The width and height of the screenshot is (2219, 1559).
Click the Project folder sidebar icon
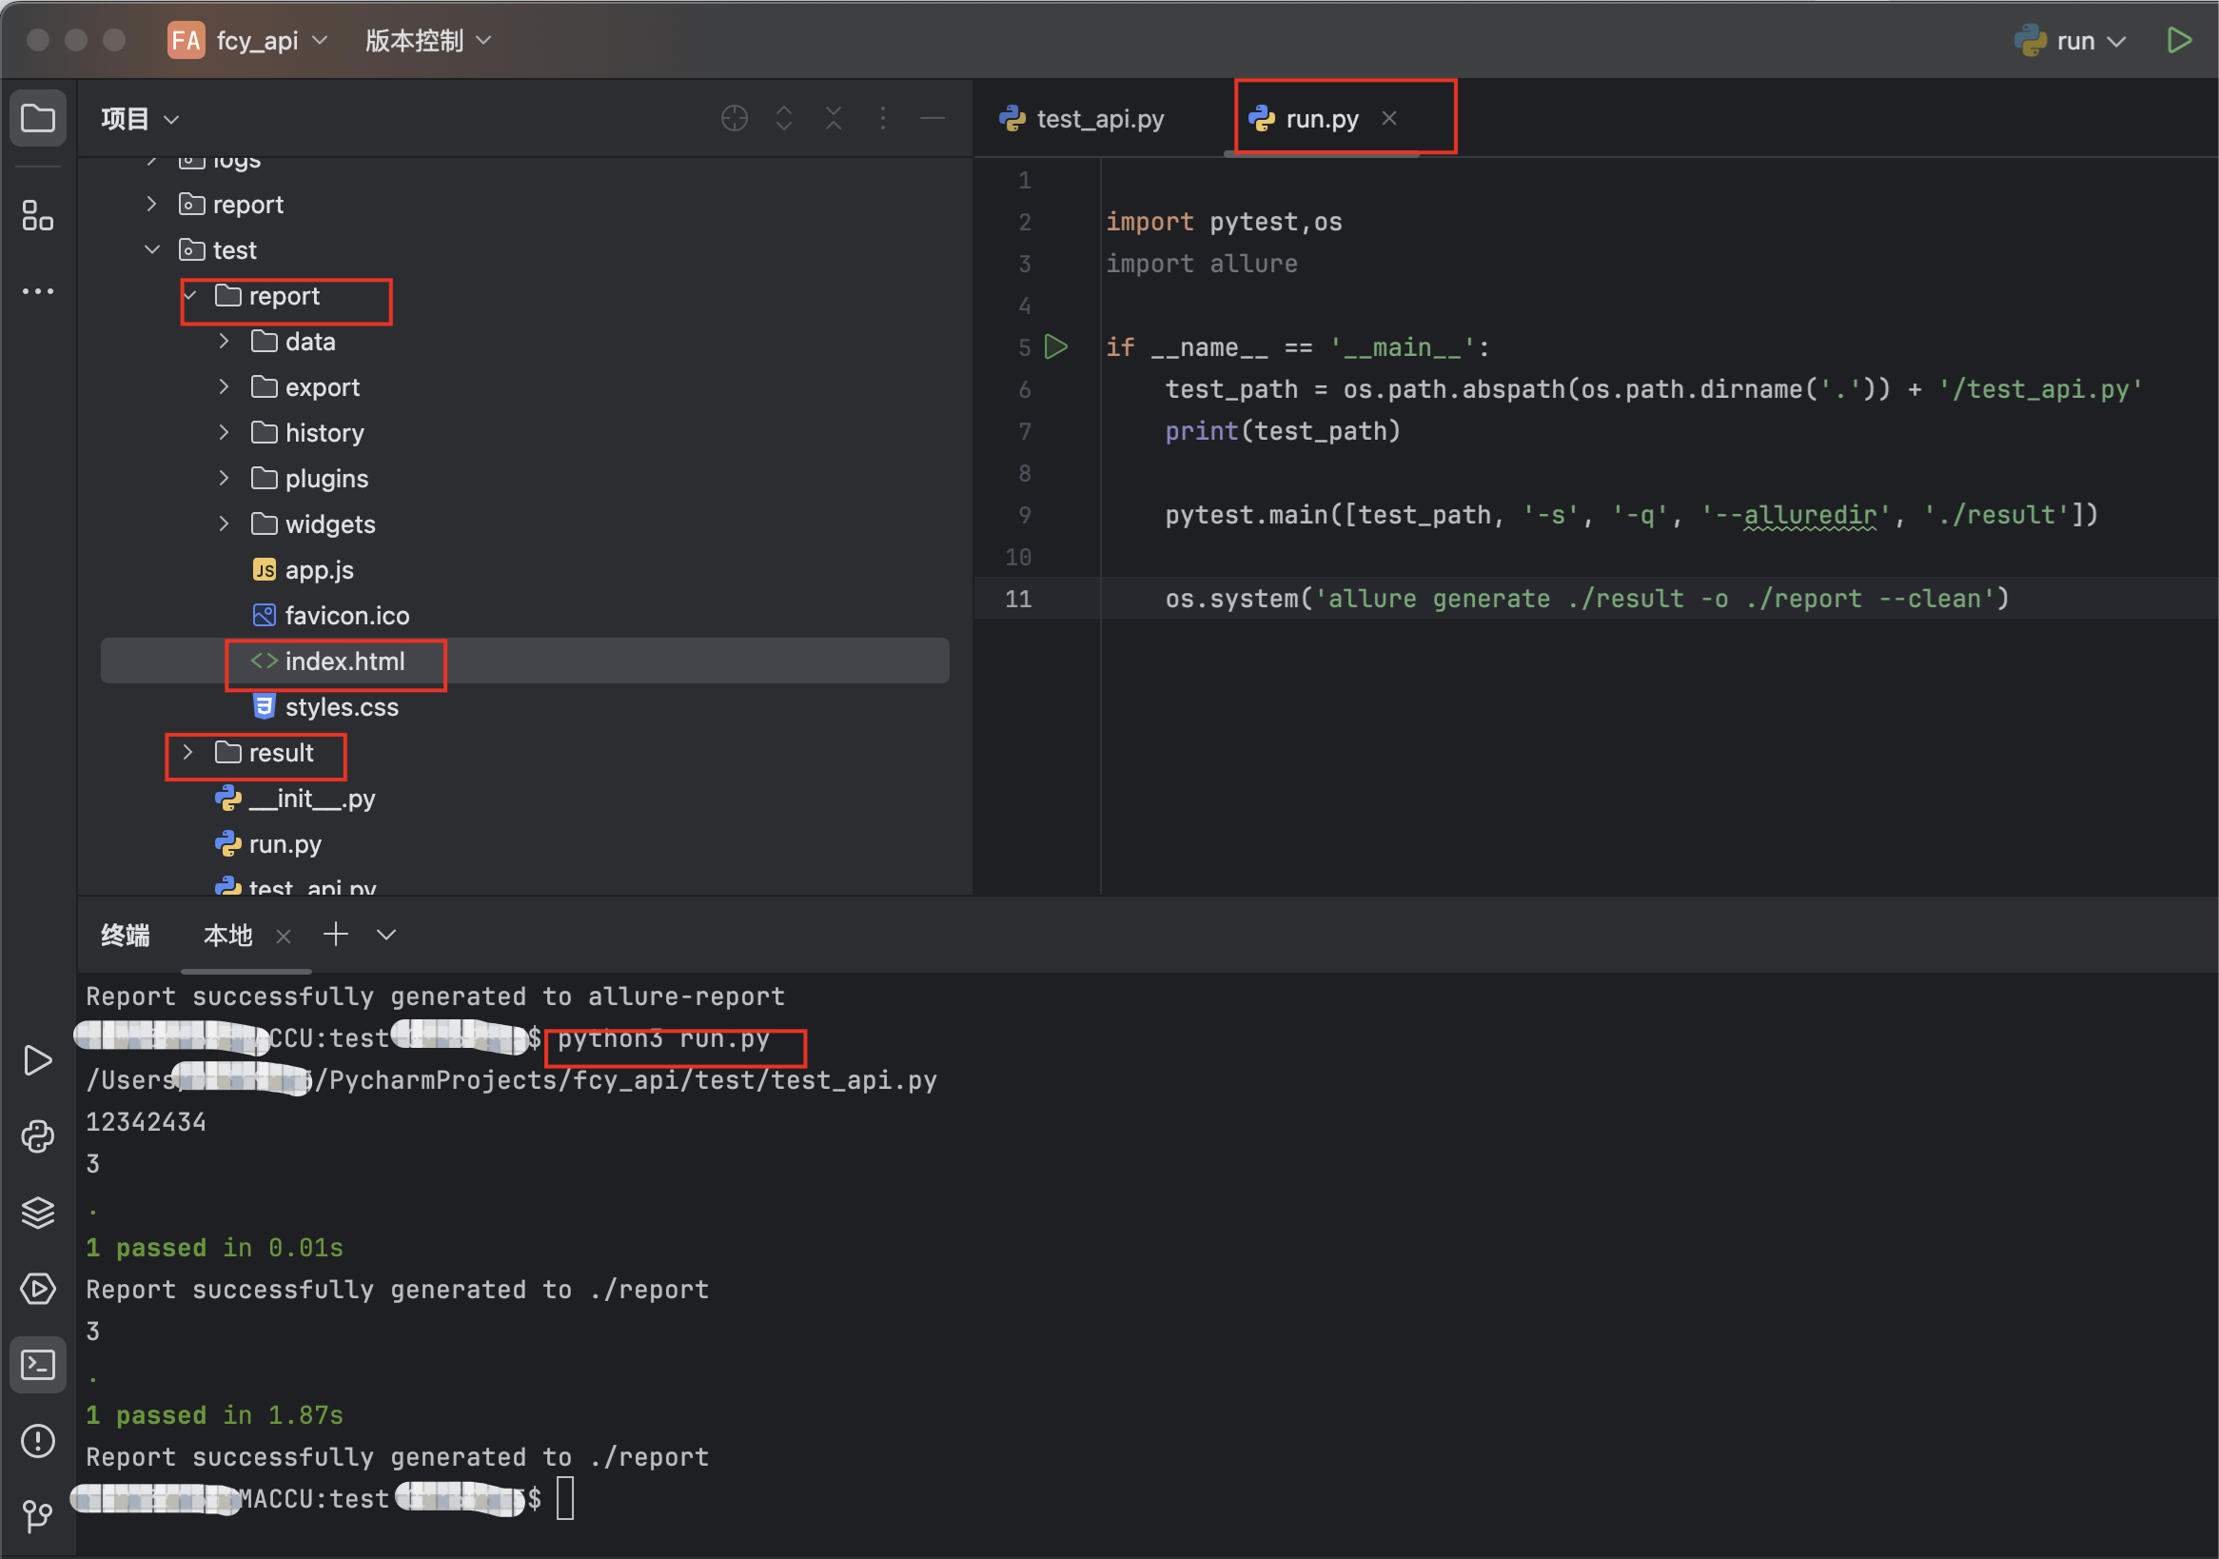[38, 118]
